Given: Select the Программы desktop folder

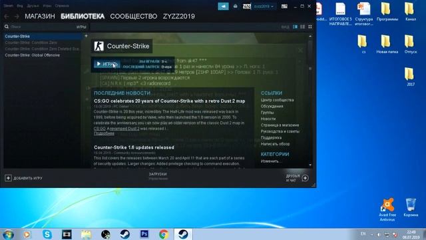Looking at the screenshot, I should pyautogui.click(x=387, y=12).
